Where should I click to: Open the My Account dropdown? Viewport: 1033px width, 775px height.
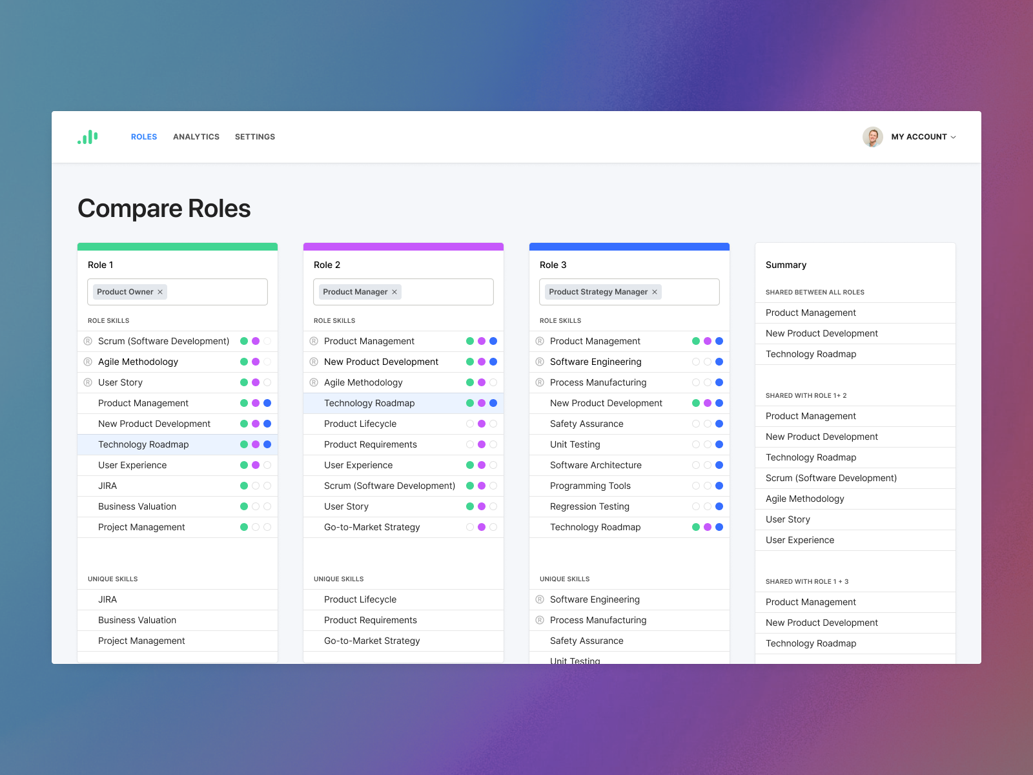click(x=923, y=136)
